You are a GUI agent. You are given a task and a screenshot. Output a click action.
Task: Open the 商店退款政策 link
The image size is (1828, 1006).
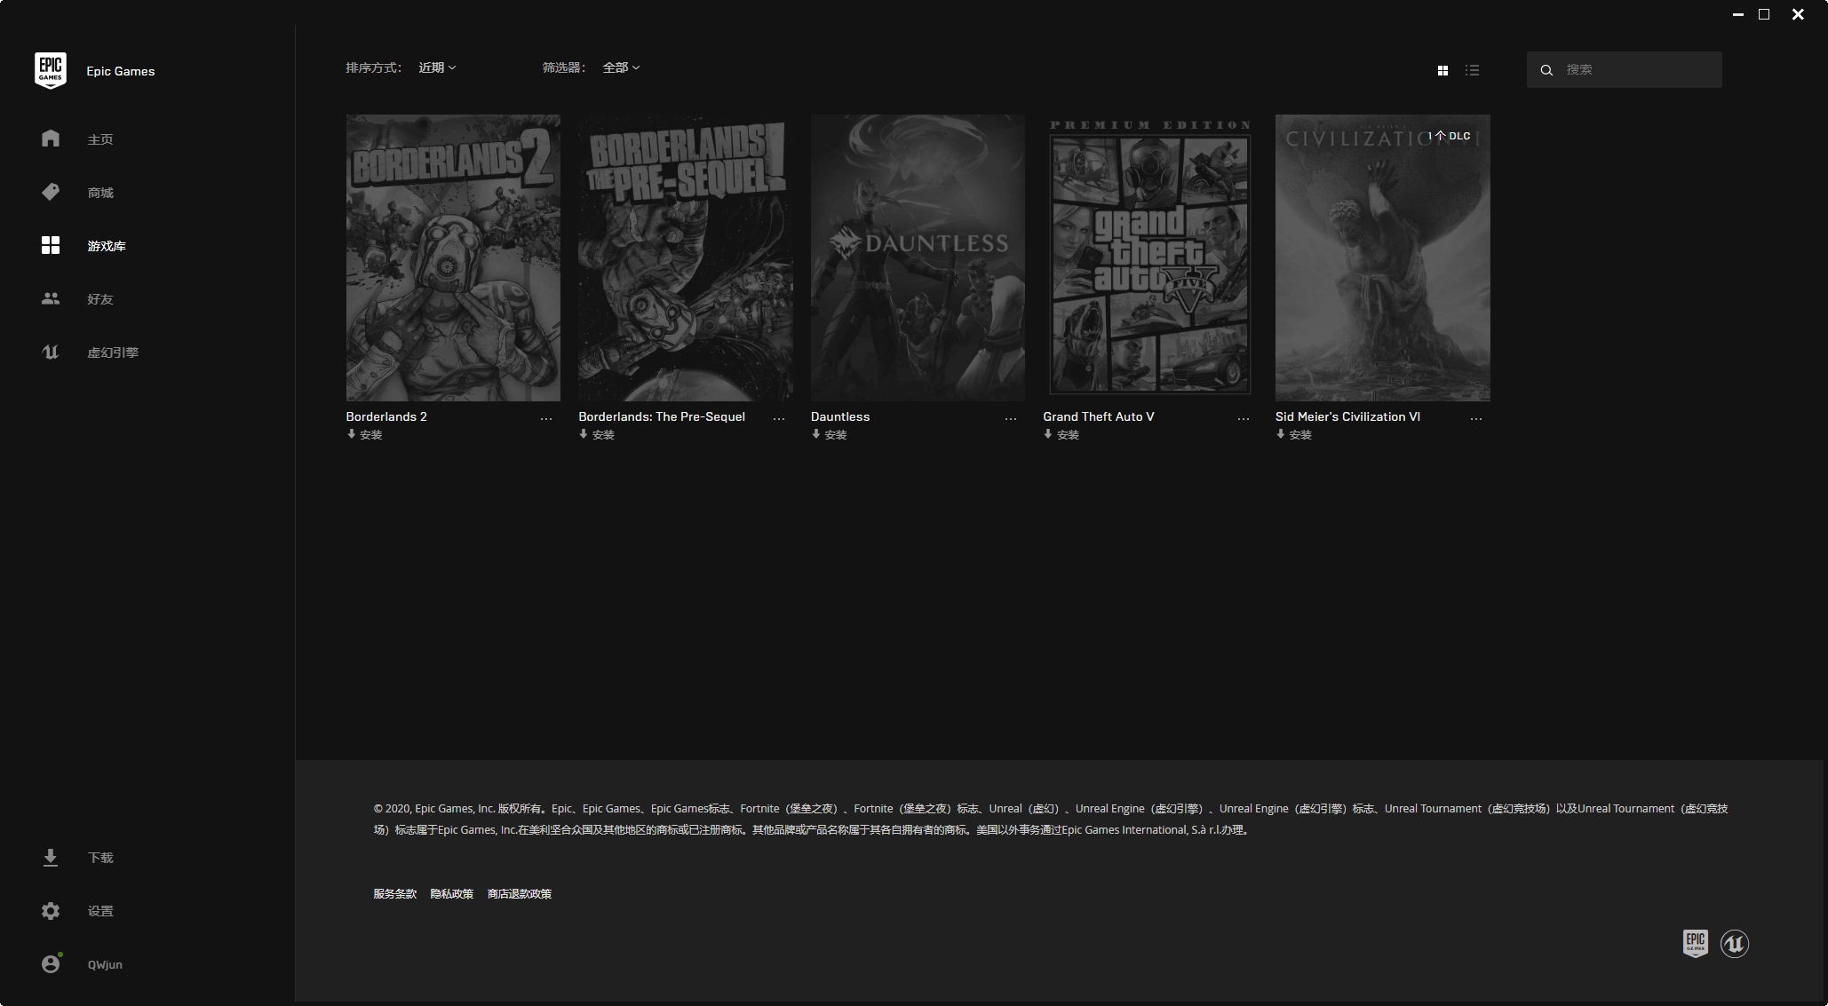tap(520, 894)
